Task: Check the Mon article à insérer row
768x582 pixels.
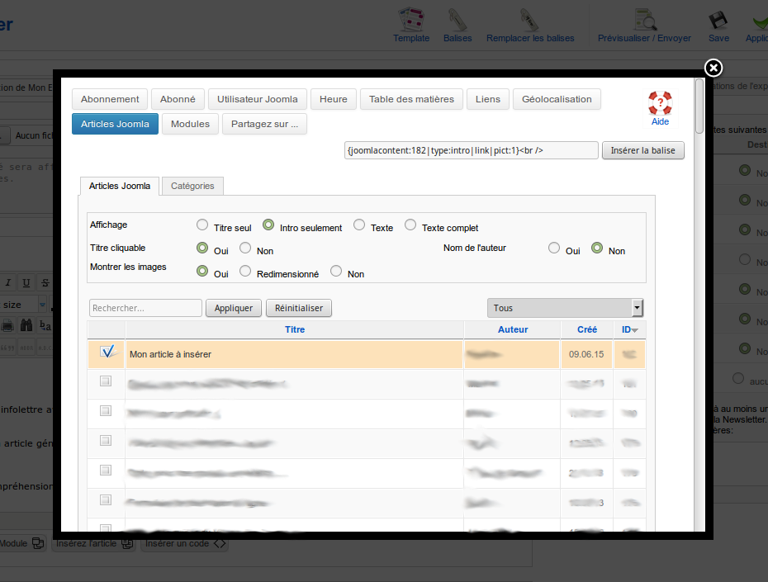Action: tap(107, 351)
